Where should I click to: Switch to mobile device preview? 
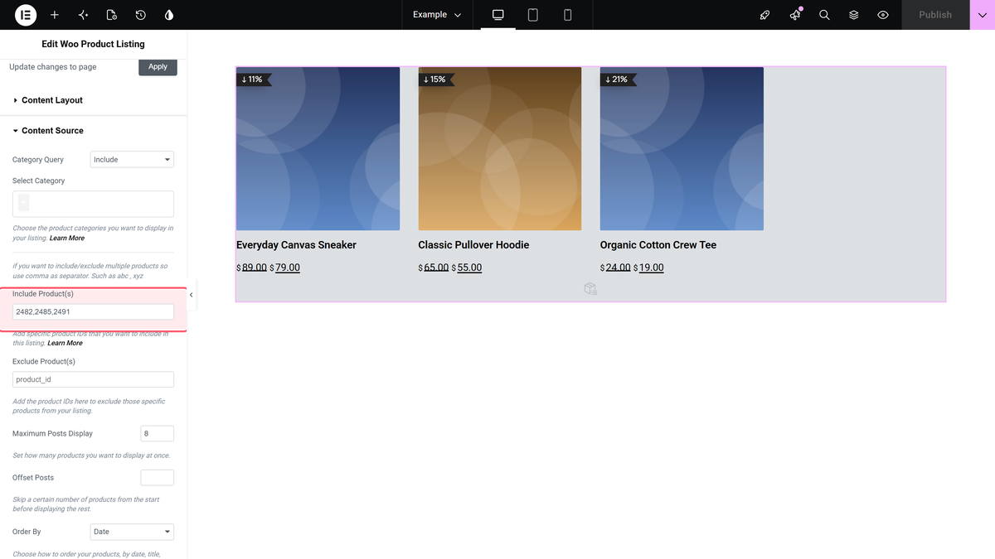click(x=568, y=15)
